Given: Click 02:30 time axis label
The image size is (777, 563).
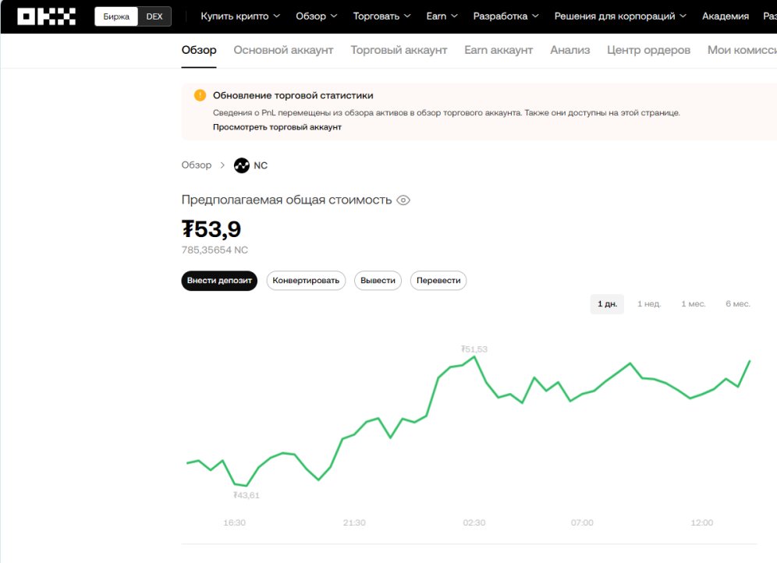Looking at the screenshot, I should (474, 523).
